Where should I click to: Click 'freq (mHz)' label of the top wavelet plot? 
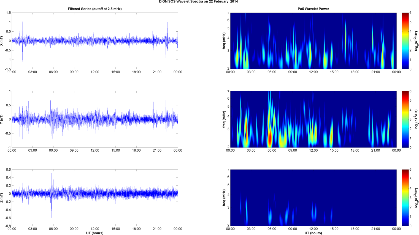coord(224,41)
